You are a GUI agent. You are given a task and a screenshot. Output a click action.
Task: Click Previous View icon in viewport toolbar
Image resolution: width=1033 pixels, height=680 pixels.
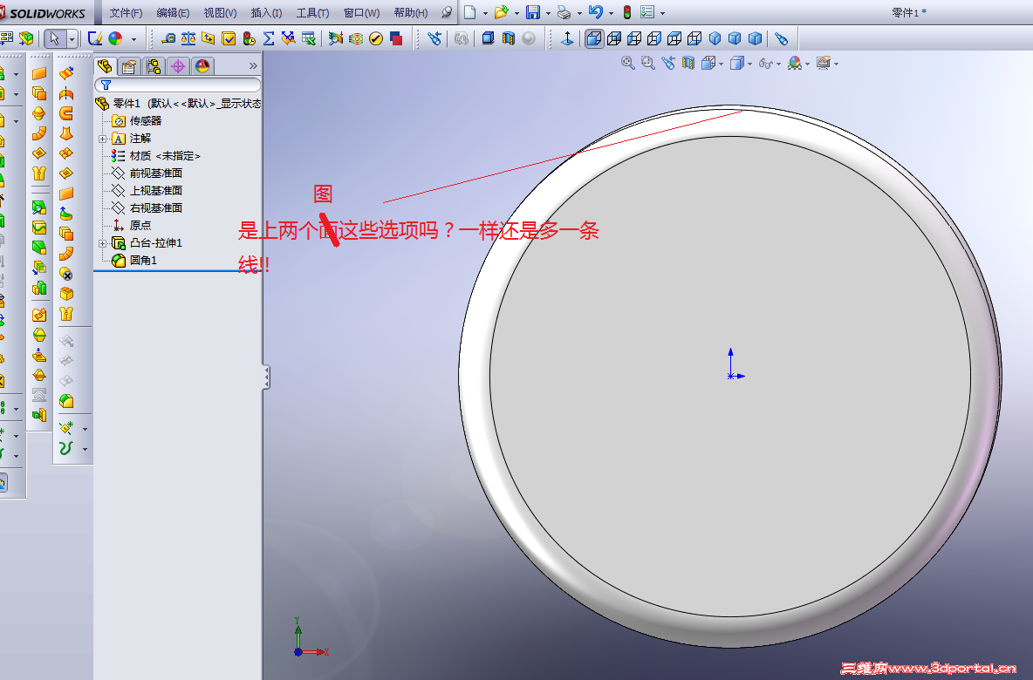click(668, 63)
